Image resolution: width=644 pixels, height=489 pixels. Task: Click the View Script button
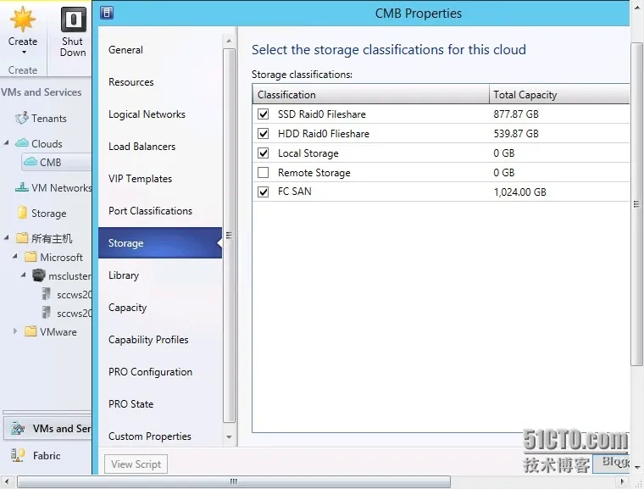[x=136, y=464]
